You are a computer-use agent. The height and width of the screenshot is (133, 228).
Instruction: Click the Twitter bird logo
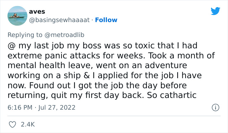coord(215,11)
